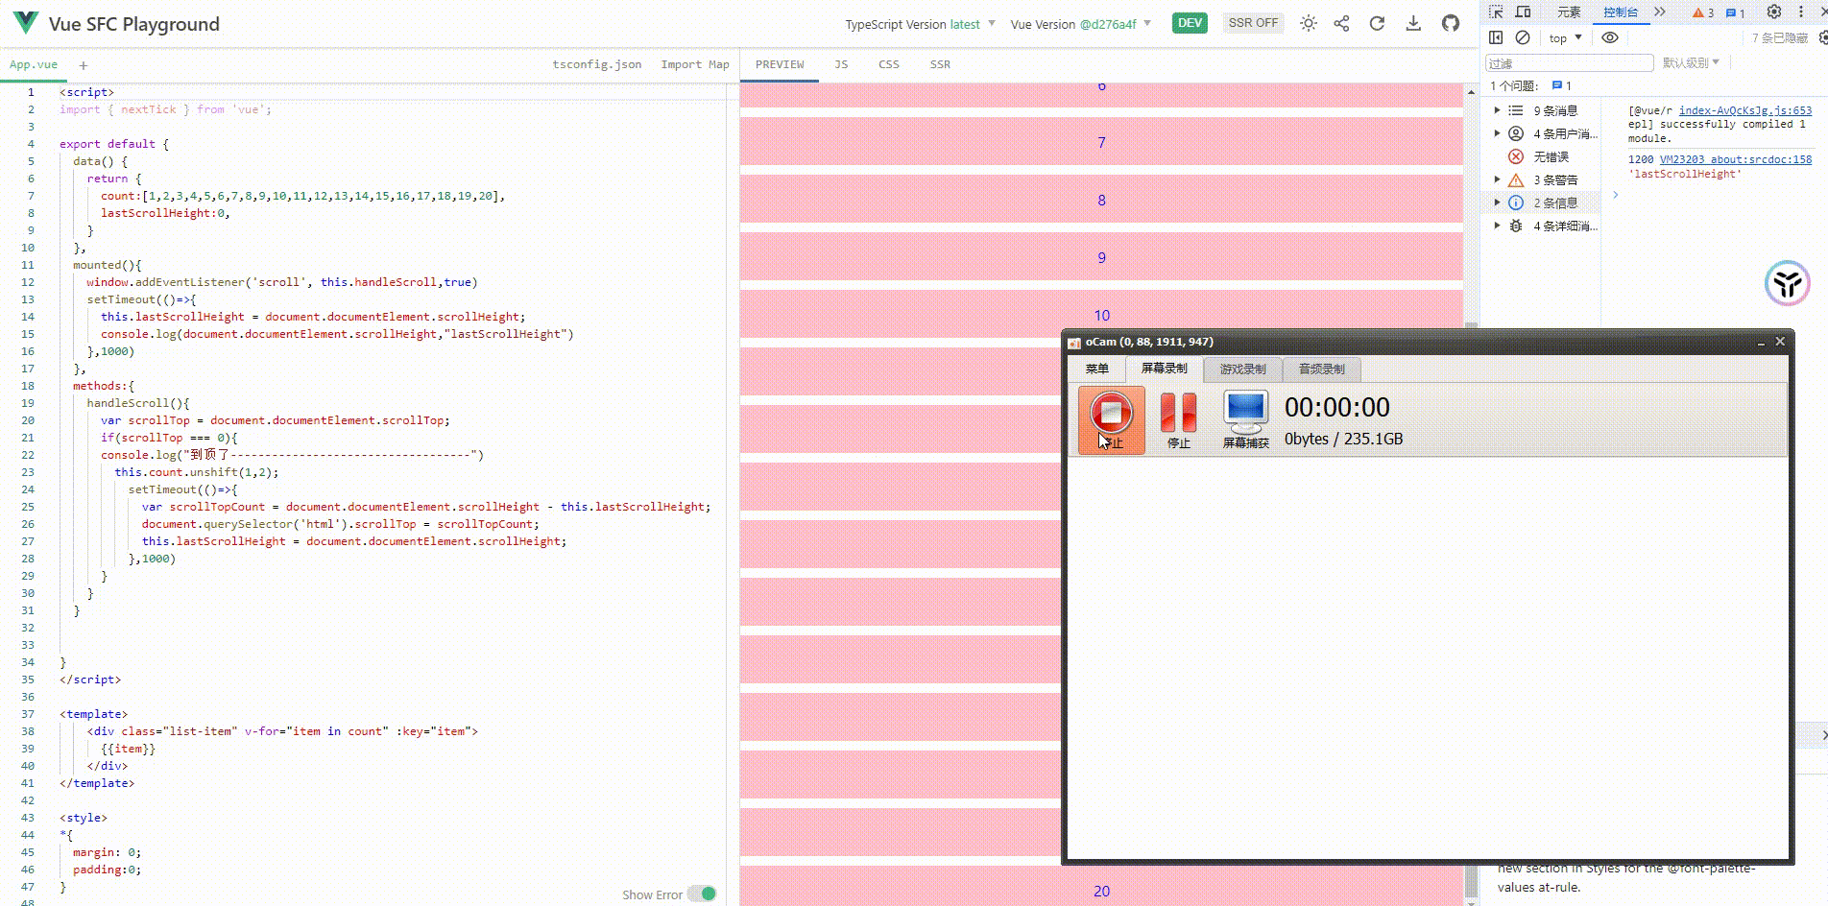Create a live expression with the eye icon
The height and width of the screenshot is (906, 1828).
click(x=1610, y=37)
